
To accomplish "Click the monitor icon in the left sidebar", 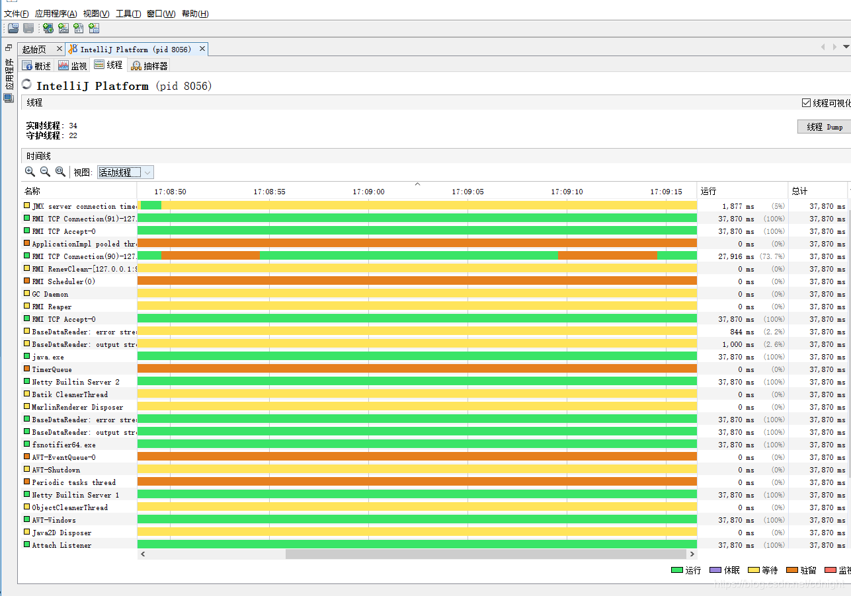I will click(9, 98).
